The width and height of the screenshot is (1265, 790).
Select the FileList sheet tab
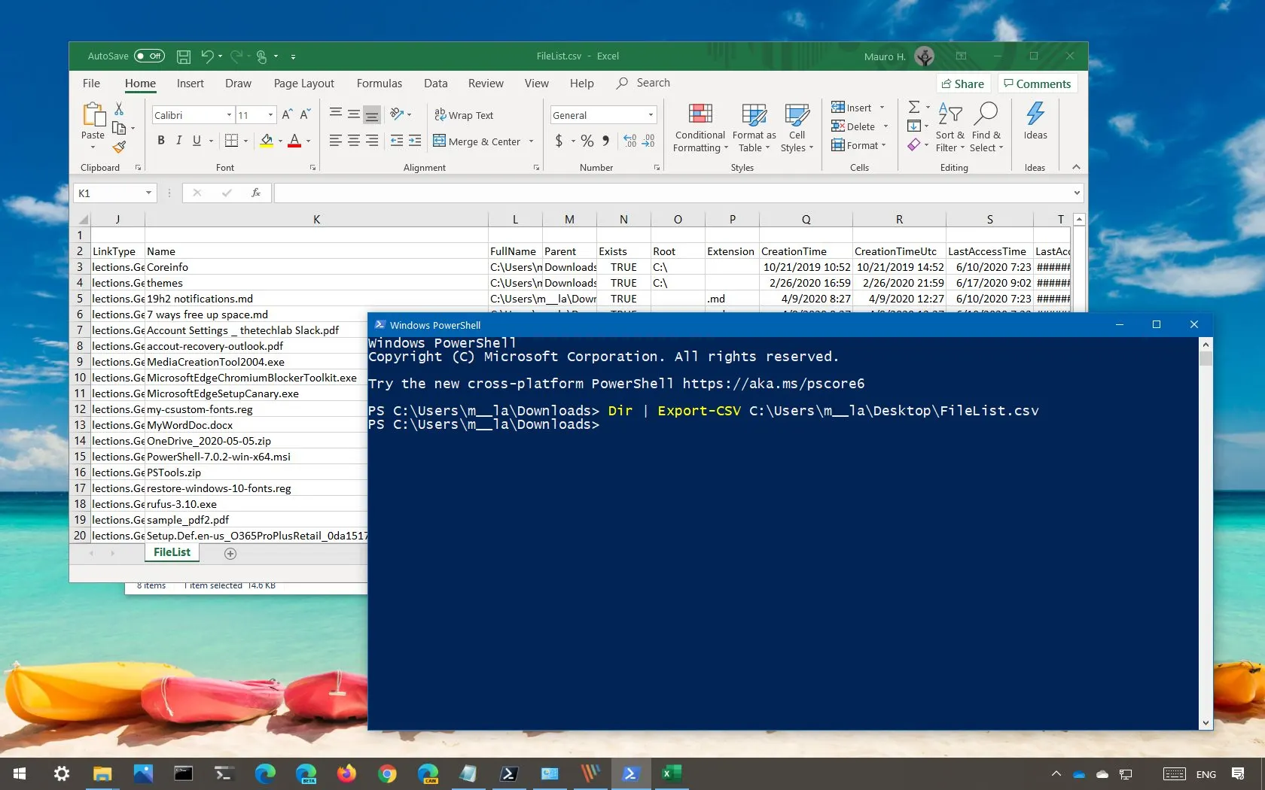[x=171, y=552]
